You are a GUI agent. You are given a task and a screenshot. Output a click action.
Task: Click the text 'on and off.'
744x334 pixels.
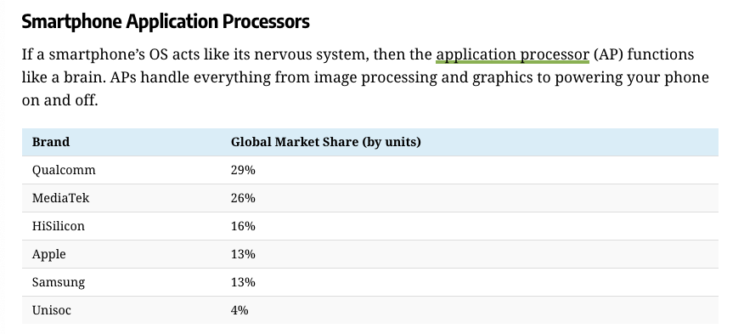pyautogui.click(x=59, y=100)
